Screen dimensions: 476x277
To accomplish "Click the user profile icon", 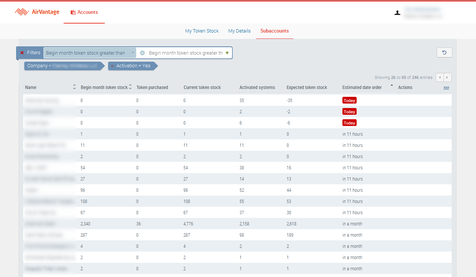I will [x=397, y=13].
